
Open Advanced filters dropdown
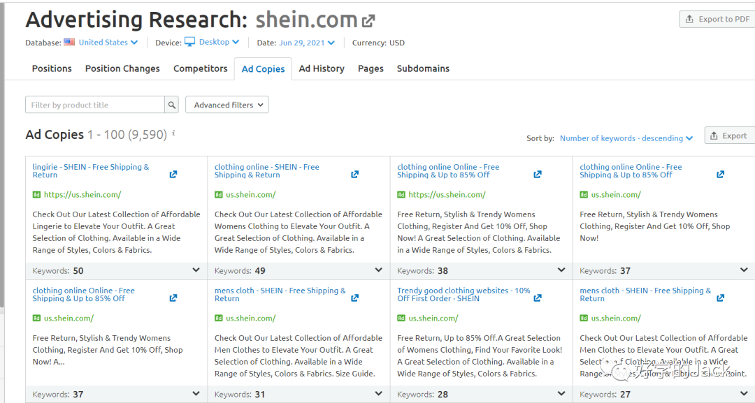(226, 105)
